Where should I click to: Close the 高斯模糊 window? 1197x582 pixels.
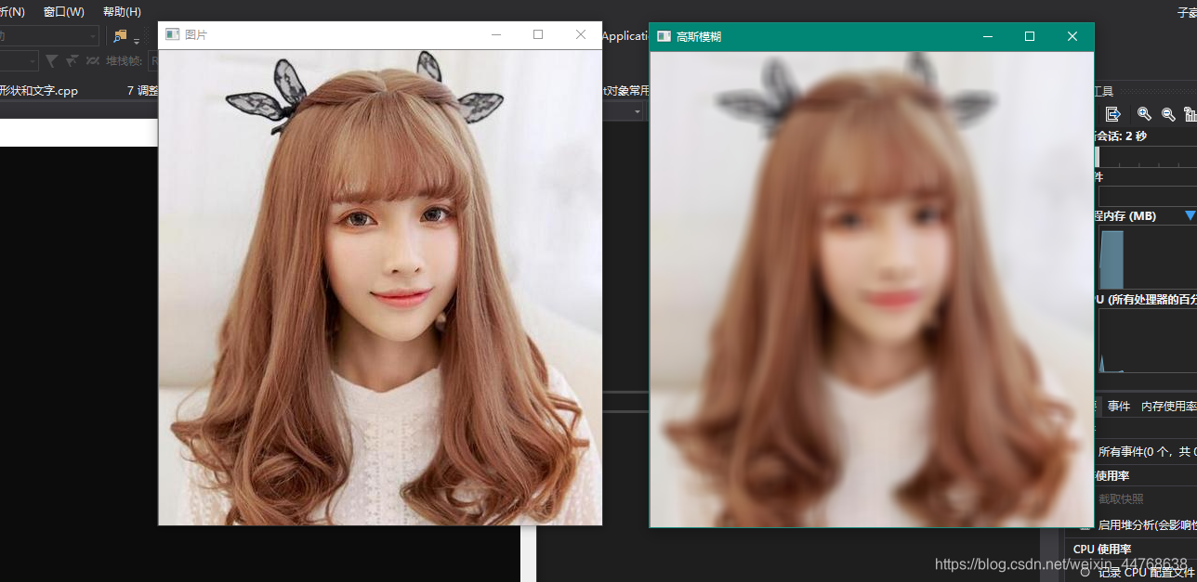tap(1072, 36)
